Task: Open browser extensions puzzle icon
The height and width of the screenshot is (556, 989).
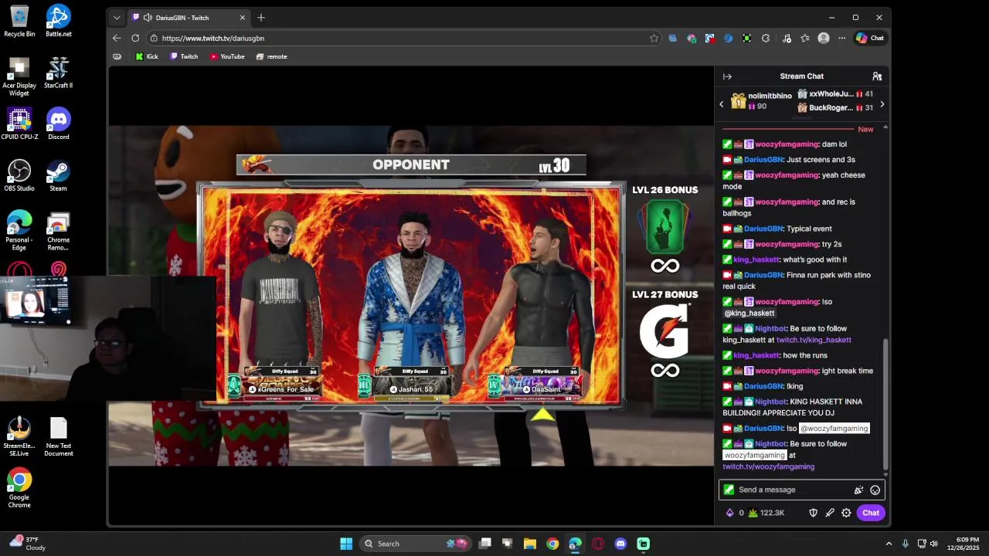Action: click(766, 38)
